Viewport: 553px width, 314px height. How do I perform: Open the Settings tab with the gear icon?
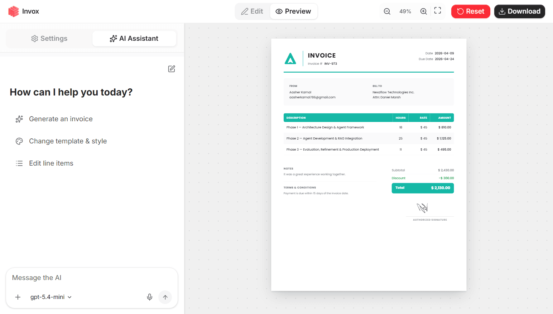tap(49, 38)
